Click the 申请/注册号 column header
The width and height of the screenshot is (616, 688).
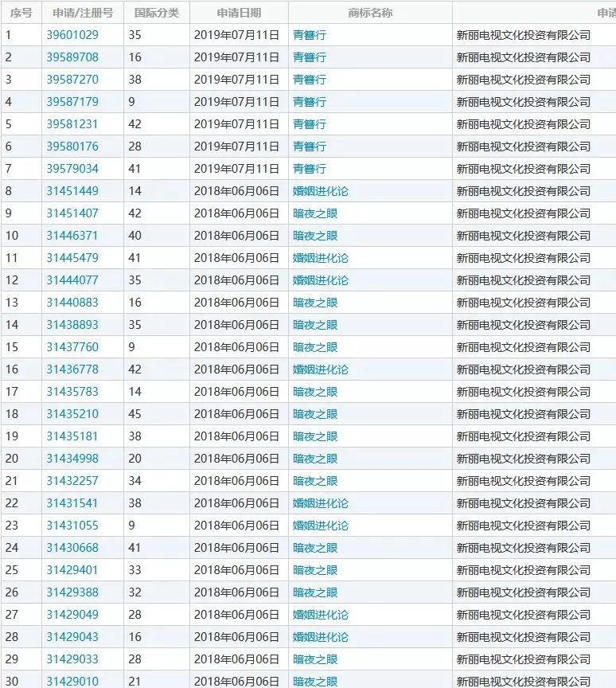(83, 13)
